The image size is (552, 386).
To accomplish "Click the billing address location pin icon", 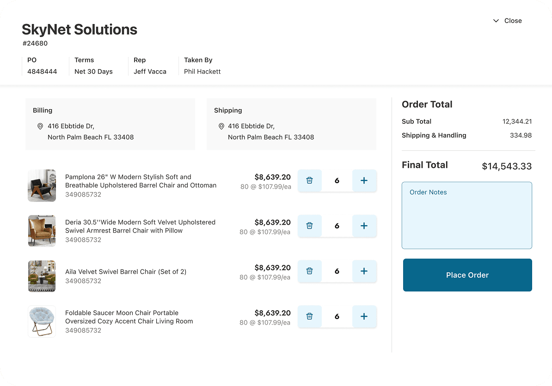I will coord(40,126).
